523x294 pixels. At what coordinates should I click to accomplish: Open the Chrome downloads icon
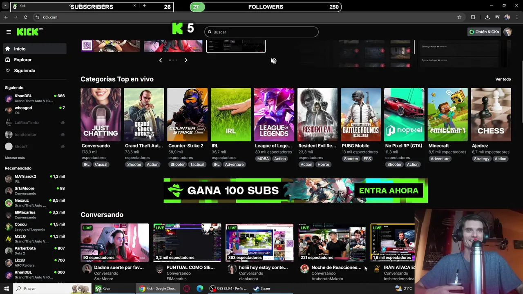coord(487,17)
